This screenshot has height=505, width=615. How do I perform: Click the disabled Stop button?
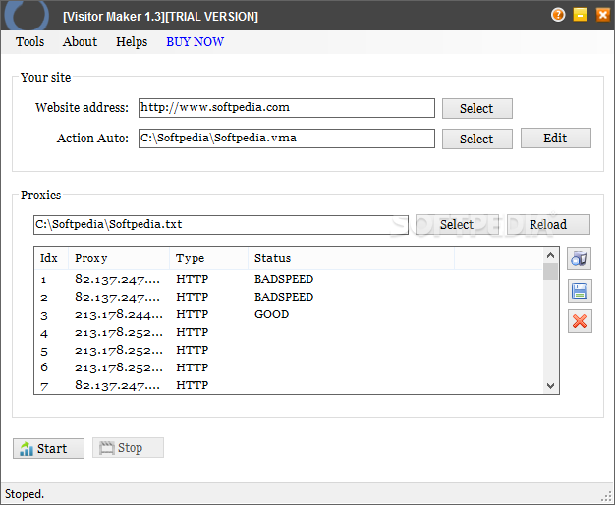pyautogui.click(x=129, y=448)
